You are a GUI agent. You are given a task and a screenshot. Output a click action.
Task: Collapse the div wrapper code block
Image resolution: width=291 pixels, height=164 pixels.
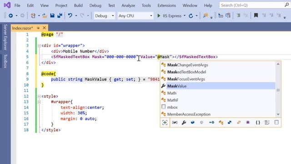point(39,46)
